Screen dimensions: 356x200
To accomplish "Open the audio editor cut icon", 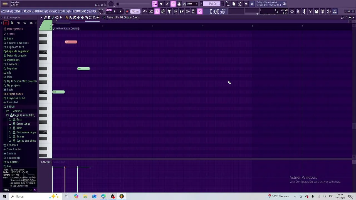I will coord(298,11).
